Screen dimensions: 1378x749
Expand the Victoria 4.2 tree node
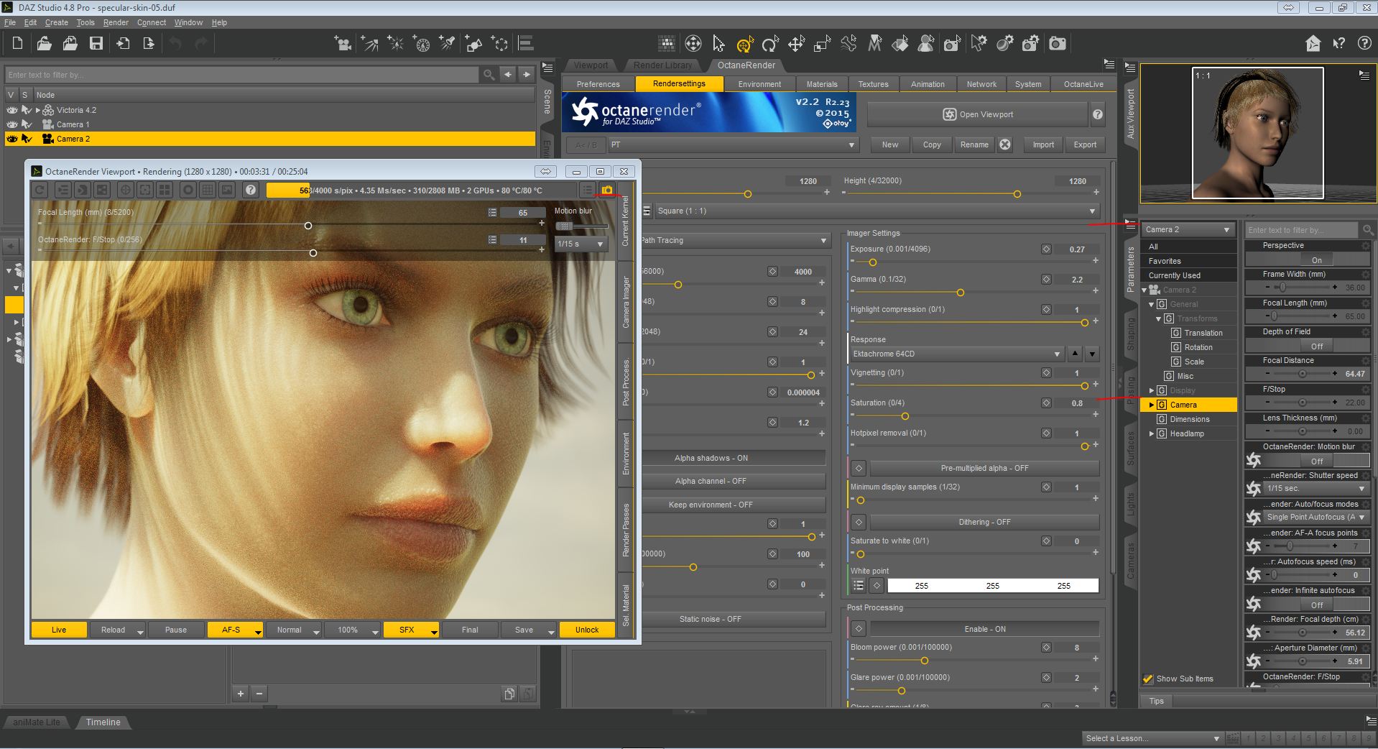38,110
